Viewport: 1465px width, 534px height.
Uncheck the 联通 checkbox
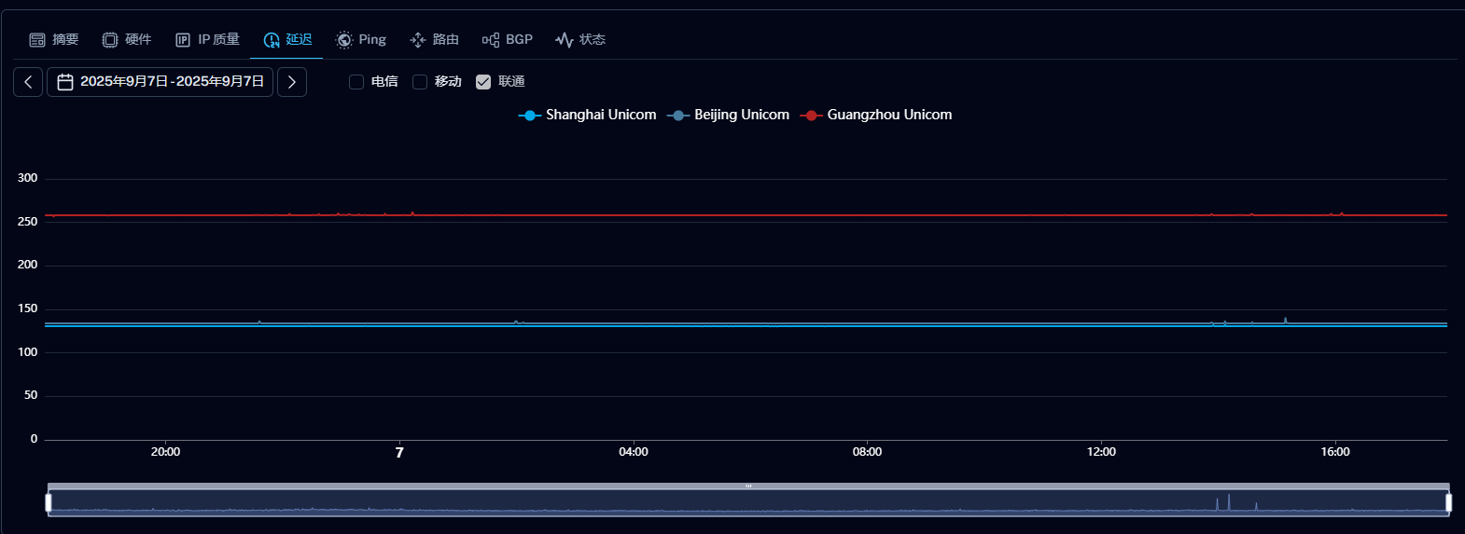point(483,82)
